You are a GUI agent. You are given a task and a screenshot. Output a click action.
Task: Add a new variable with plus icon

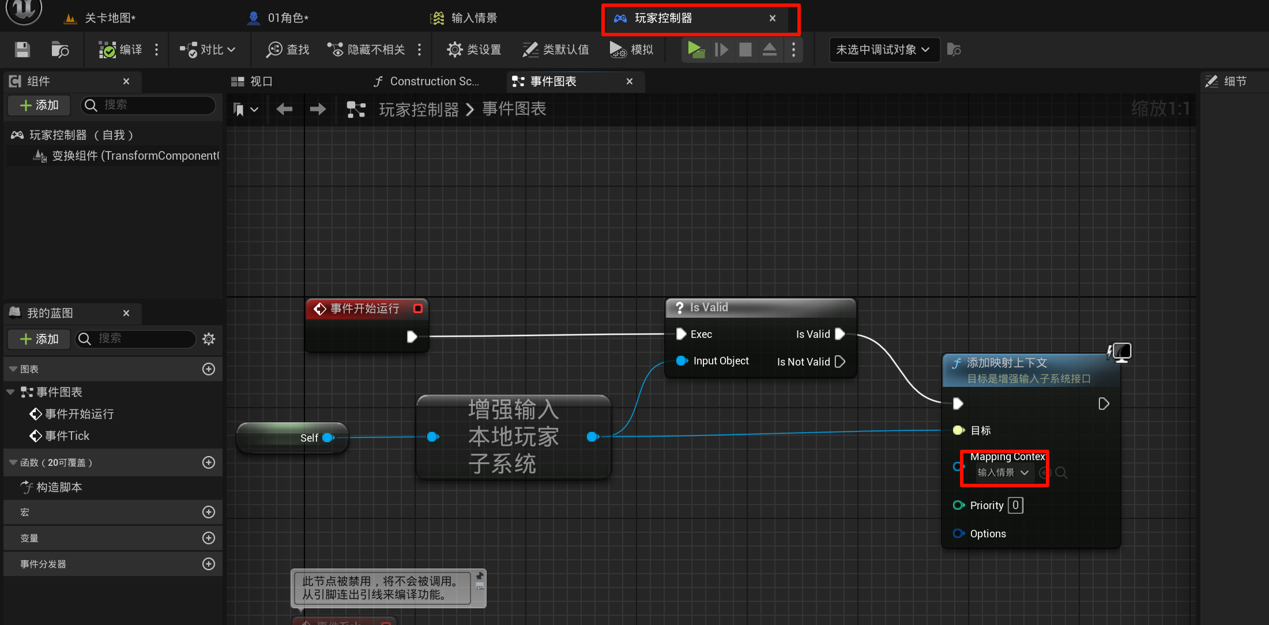pos(209,538)
